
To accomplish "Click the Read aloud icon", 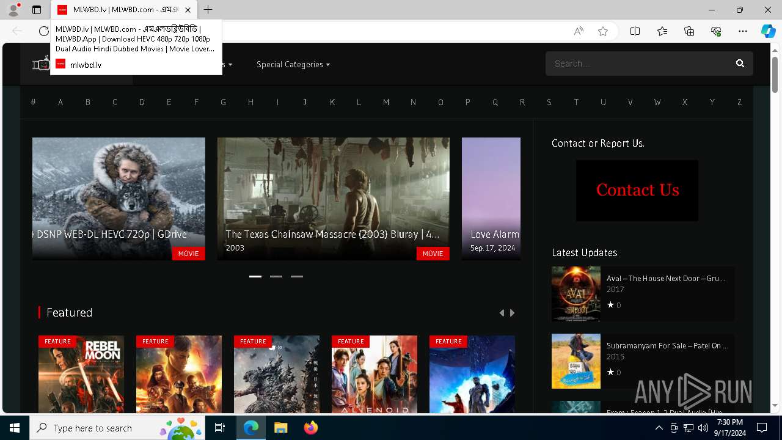I will (579, 31).
